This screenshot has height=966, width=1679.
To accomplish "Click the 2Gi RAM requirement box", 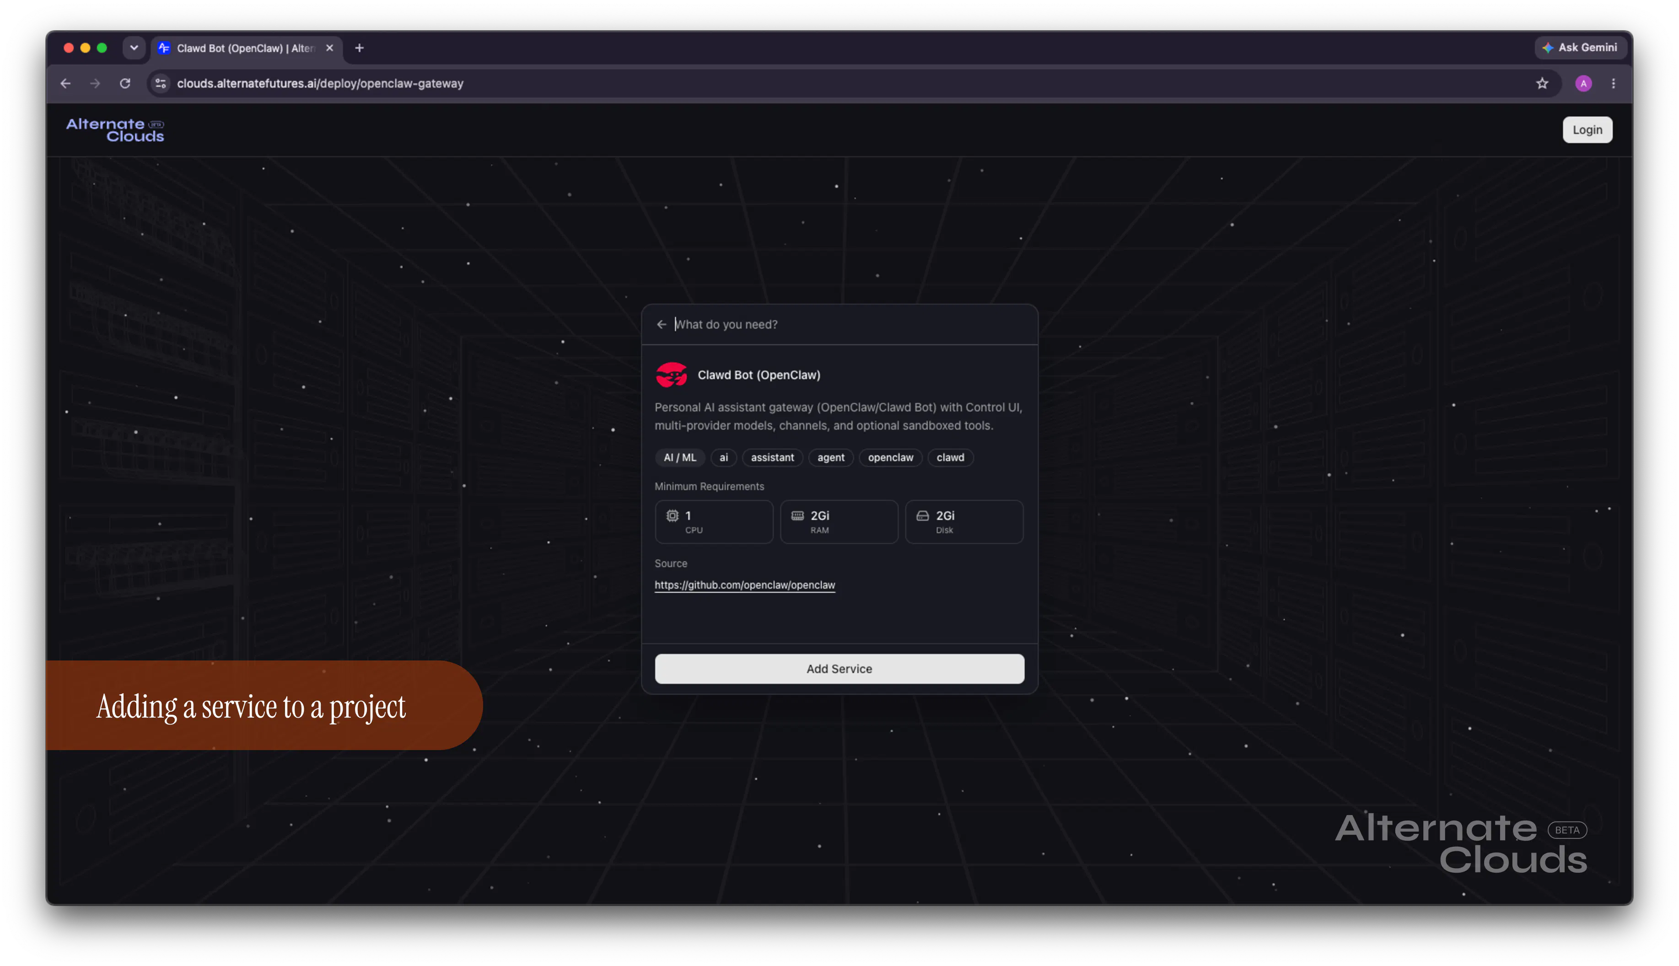I will click(x=839, y=522).
